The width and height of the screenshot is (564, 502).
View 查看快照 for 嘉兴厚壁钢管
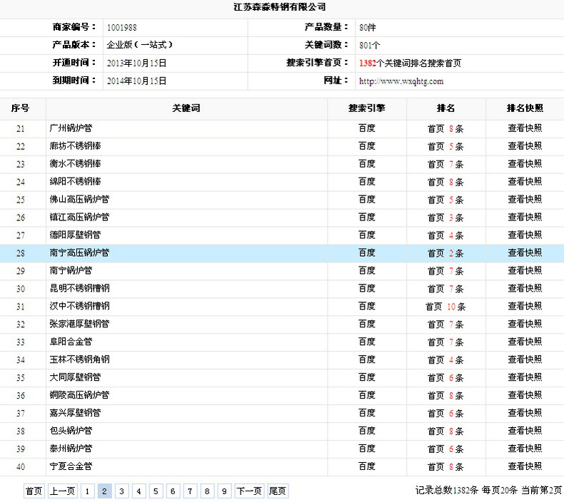(525, 413)
